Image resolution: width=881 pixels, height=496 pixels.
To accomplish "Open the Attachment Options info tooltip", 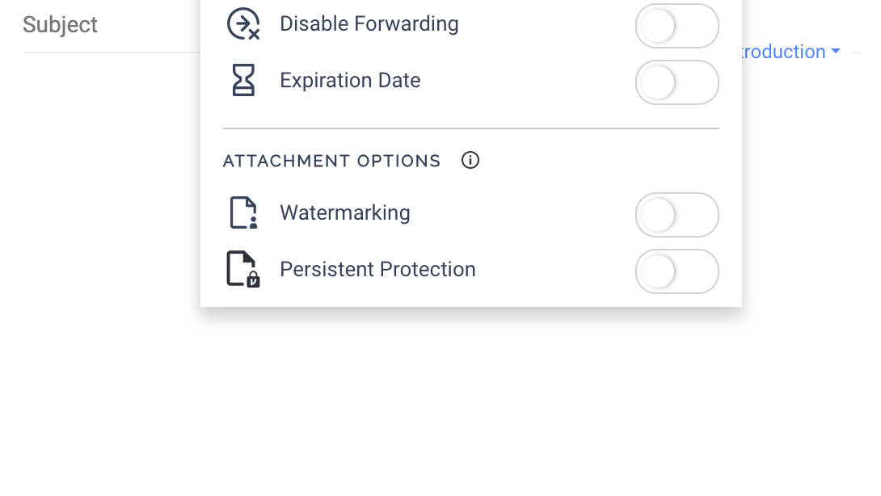I will [x=470, y=160].
